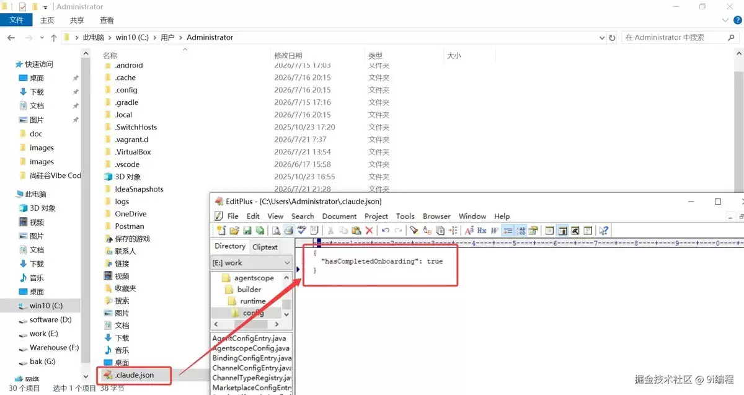
Task: Open the [E:] work drive dropdown
Action: click(251, 262)
